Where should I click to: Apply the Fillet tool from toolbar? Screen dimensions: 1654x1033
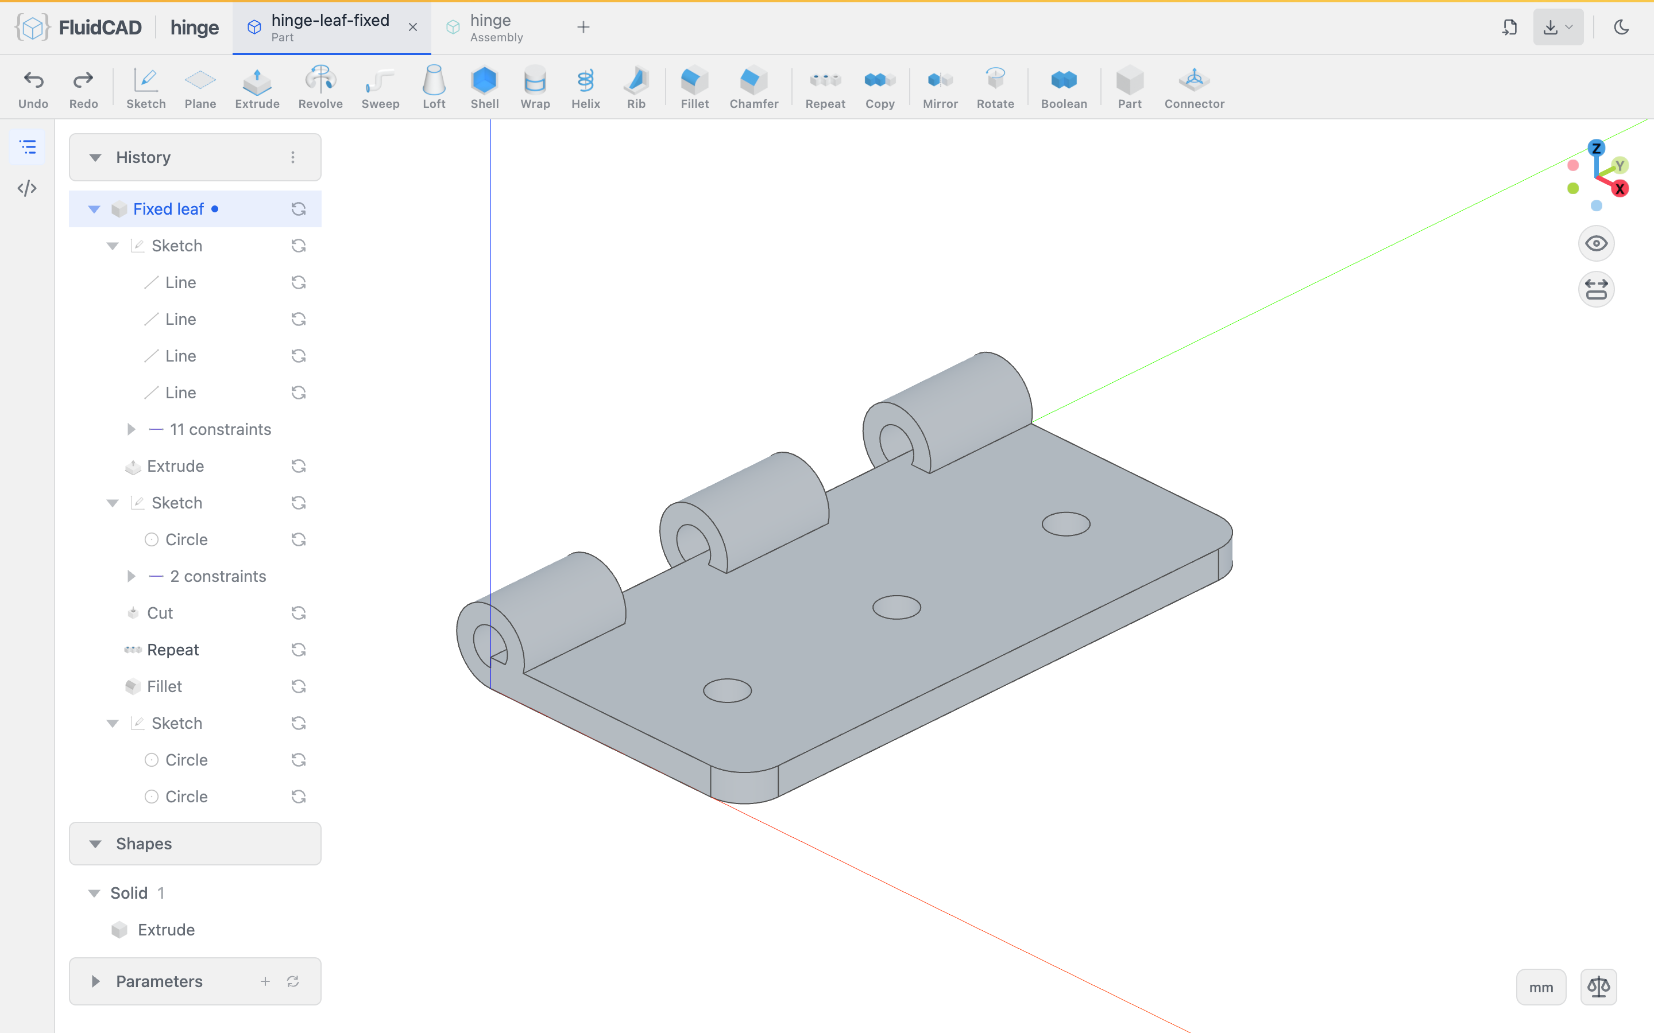click(x=694, y=87)
